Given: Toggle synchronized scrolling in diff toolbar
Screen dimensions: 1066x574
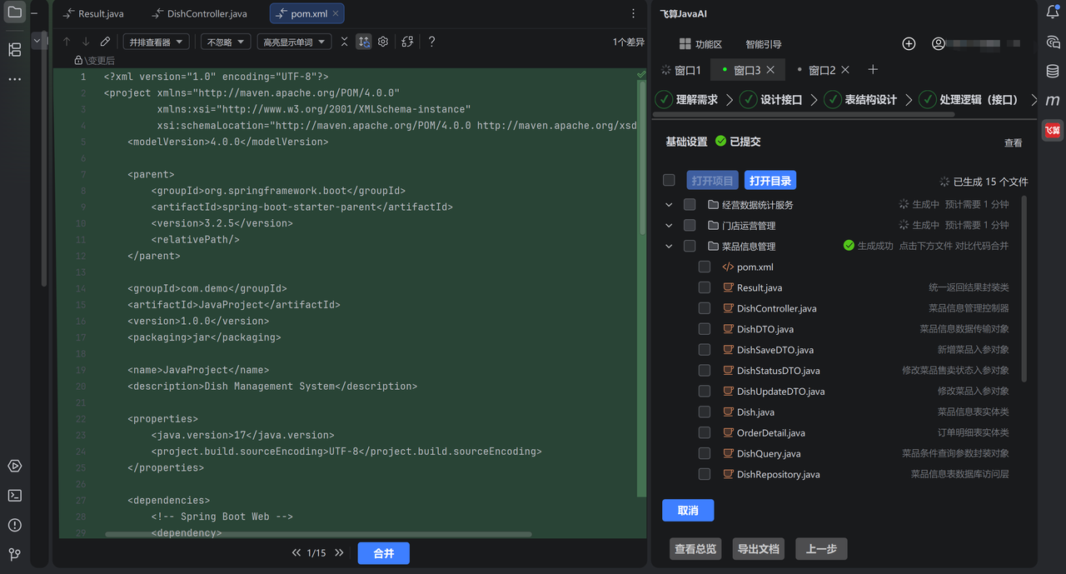Looking at the screenshot, I should point(364,42).
